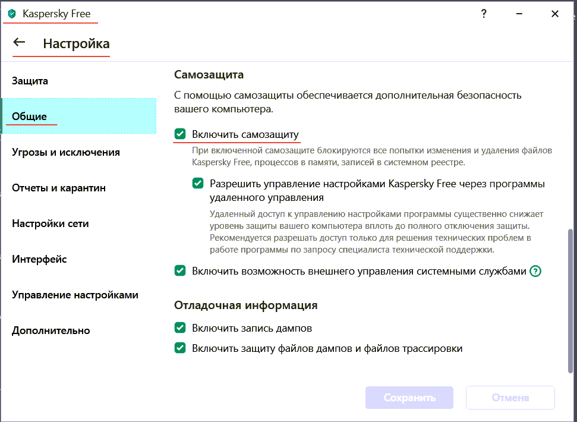Open "Угрозы и исключения" section

(x=79, y=152)
